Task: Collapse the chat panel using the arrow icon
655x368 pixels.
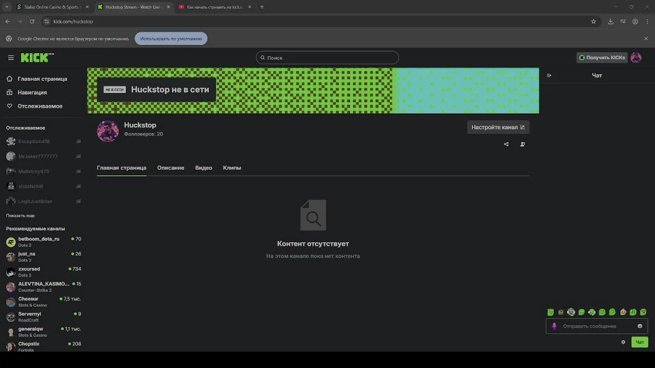Action: pos(549,76)
